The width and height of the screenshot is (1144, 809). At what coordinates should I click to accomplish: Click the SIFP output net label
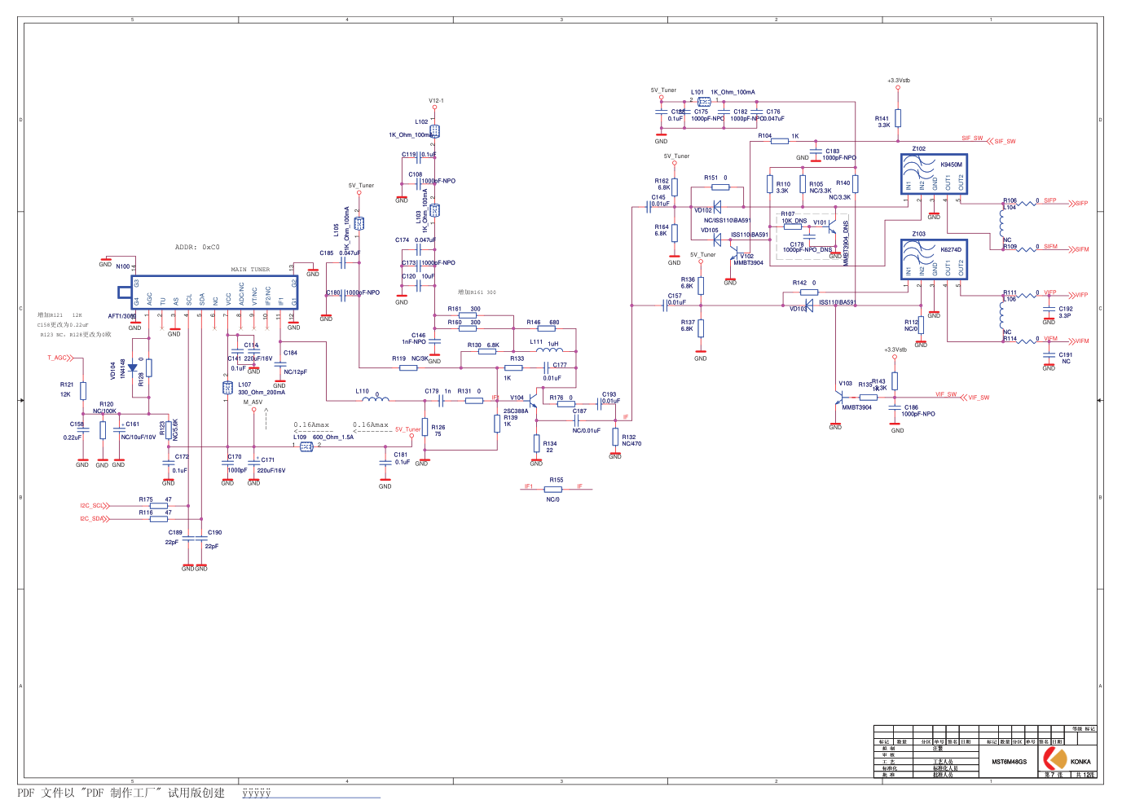coord(1081,204)
